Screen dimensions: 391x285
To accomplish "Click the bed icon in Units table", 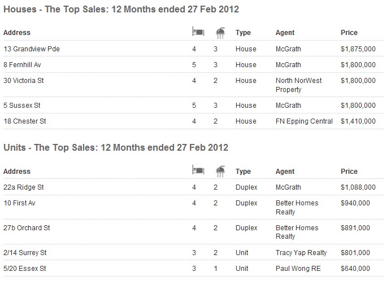I will [x=198, y=170].
